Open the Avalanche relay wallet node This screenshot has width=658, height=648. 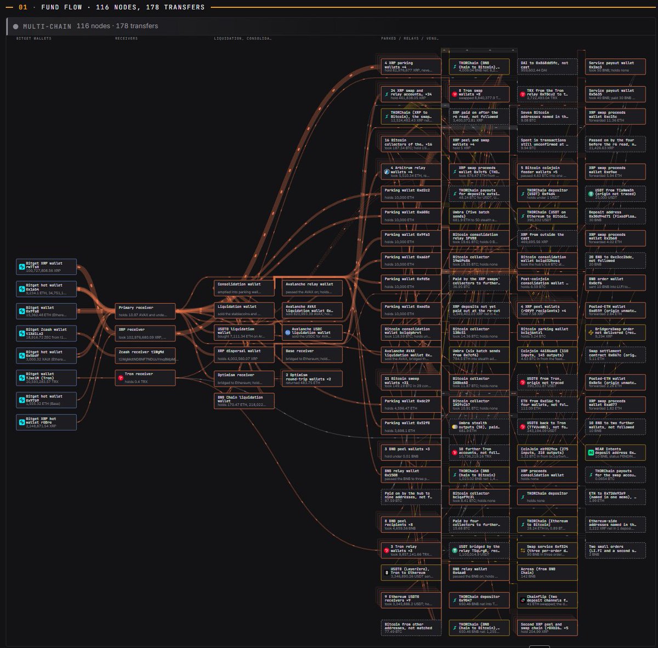click(312, 288)
